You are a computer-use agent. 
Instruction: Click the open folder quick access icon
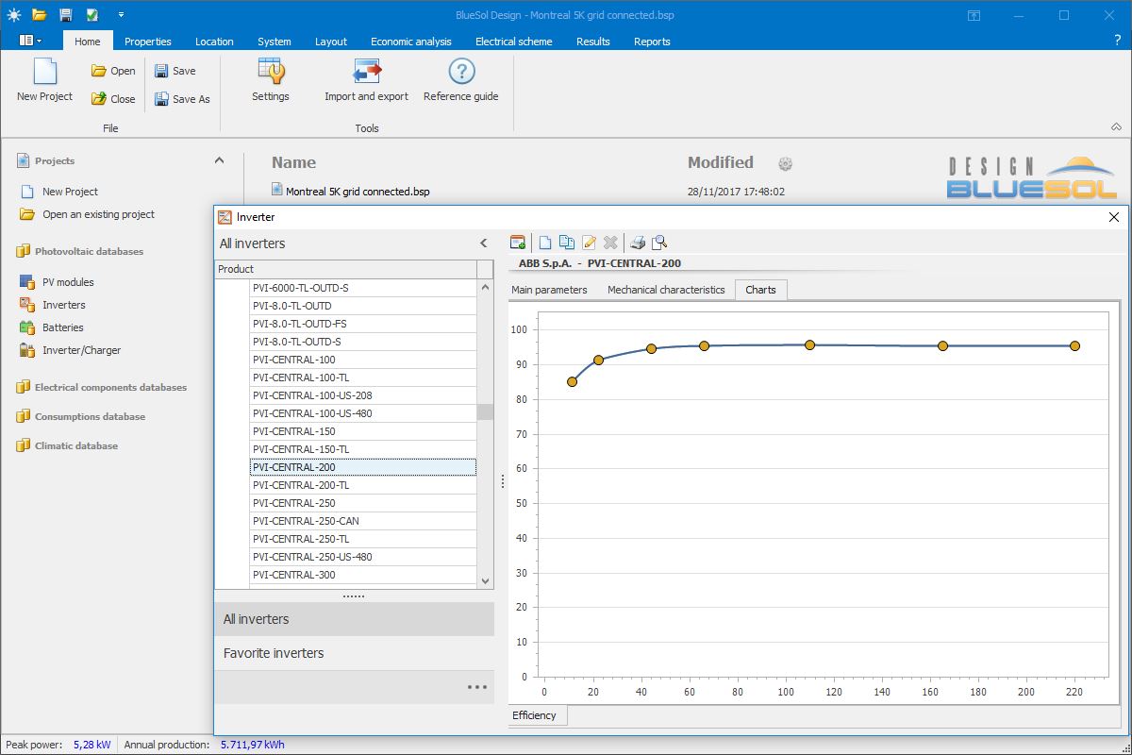pyautogui.click(x=39, y=15)
